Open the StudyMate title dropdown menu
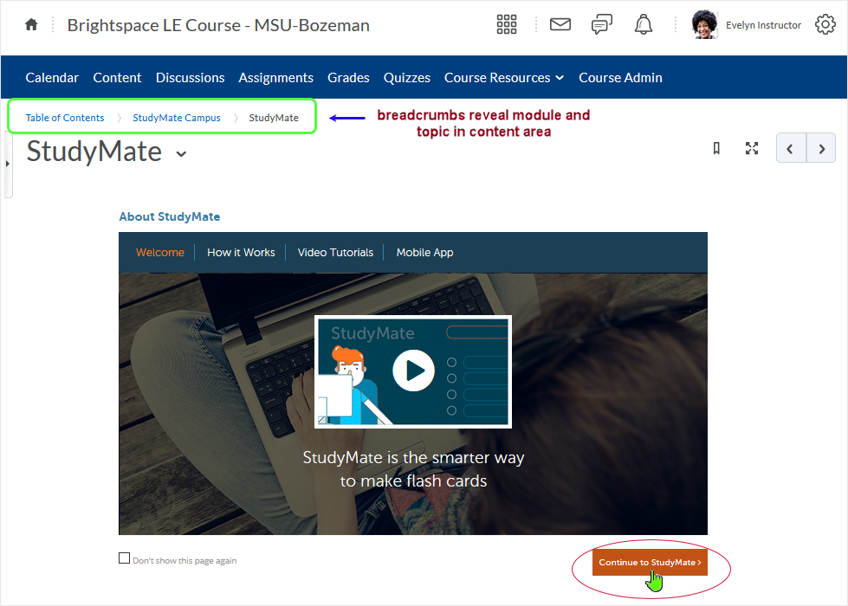The width and height of the screenshot is (848, 606). pyautogui.click(x=182, y=153)
